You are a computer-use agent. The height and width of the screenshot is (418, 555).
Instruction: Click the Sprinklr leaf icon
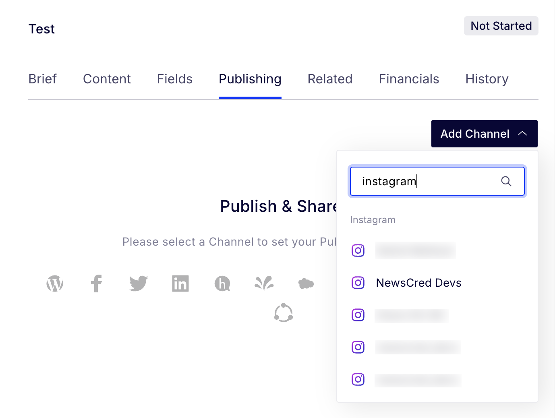click(264, 283)
